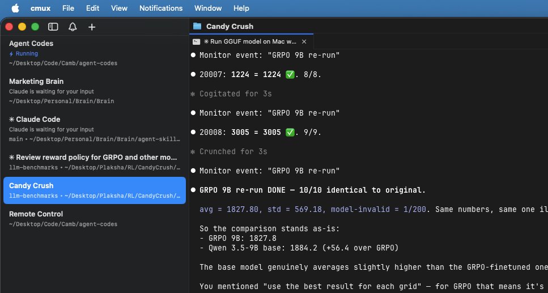Click green checkmark on the 20008 line
Viewport: 548px width, 293px height.
click(x=290, y=132)
